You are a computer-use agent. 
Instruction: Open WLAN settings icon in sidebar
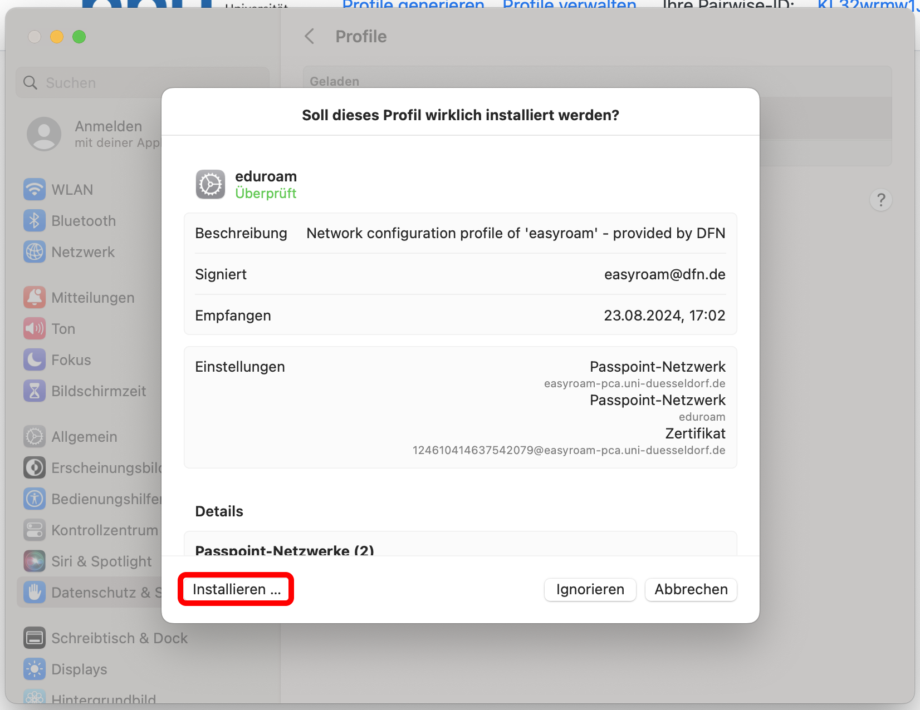tap(35, 190)
